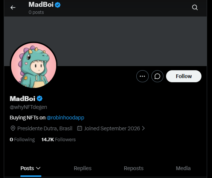Open the dinosaur hoodie profile picture
Screen dimensions: 212x178
(34, 65)
